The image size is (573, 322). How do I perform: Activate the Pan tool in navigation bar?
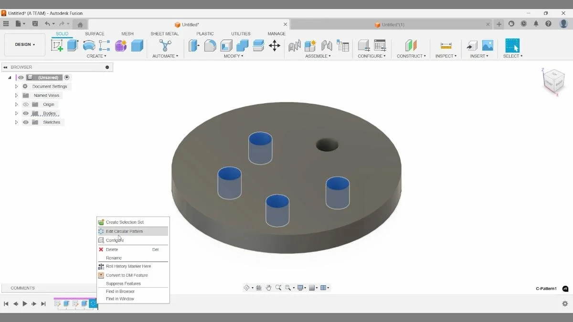tap(269, 288)
